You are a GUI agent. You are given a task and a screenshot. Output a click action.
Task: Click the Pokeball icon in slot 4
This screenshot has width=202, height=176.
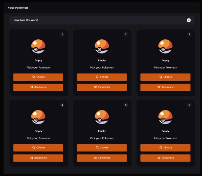click(x=38, y=117)
